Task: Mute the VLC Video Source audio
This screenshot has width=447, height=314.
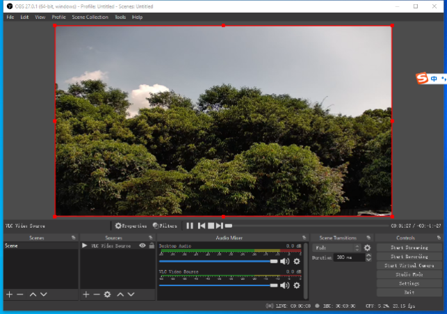Action: (x=284, y=285)
